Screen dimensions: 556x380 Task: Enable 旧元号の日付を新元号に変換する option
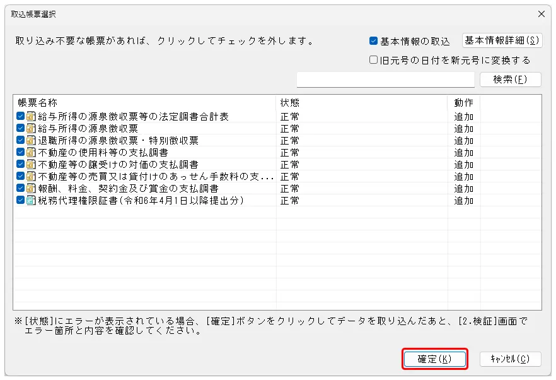coord(374,60)
